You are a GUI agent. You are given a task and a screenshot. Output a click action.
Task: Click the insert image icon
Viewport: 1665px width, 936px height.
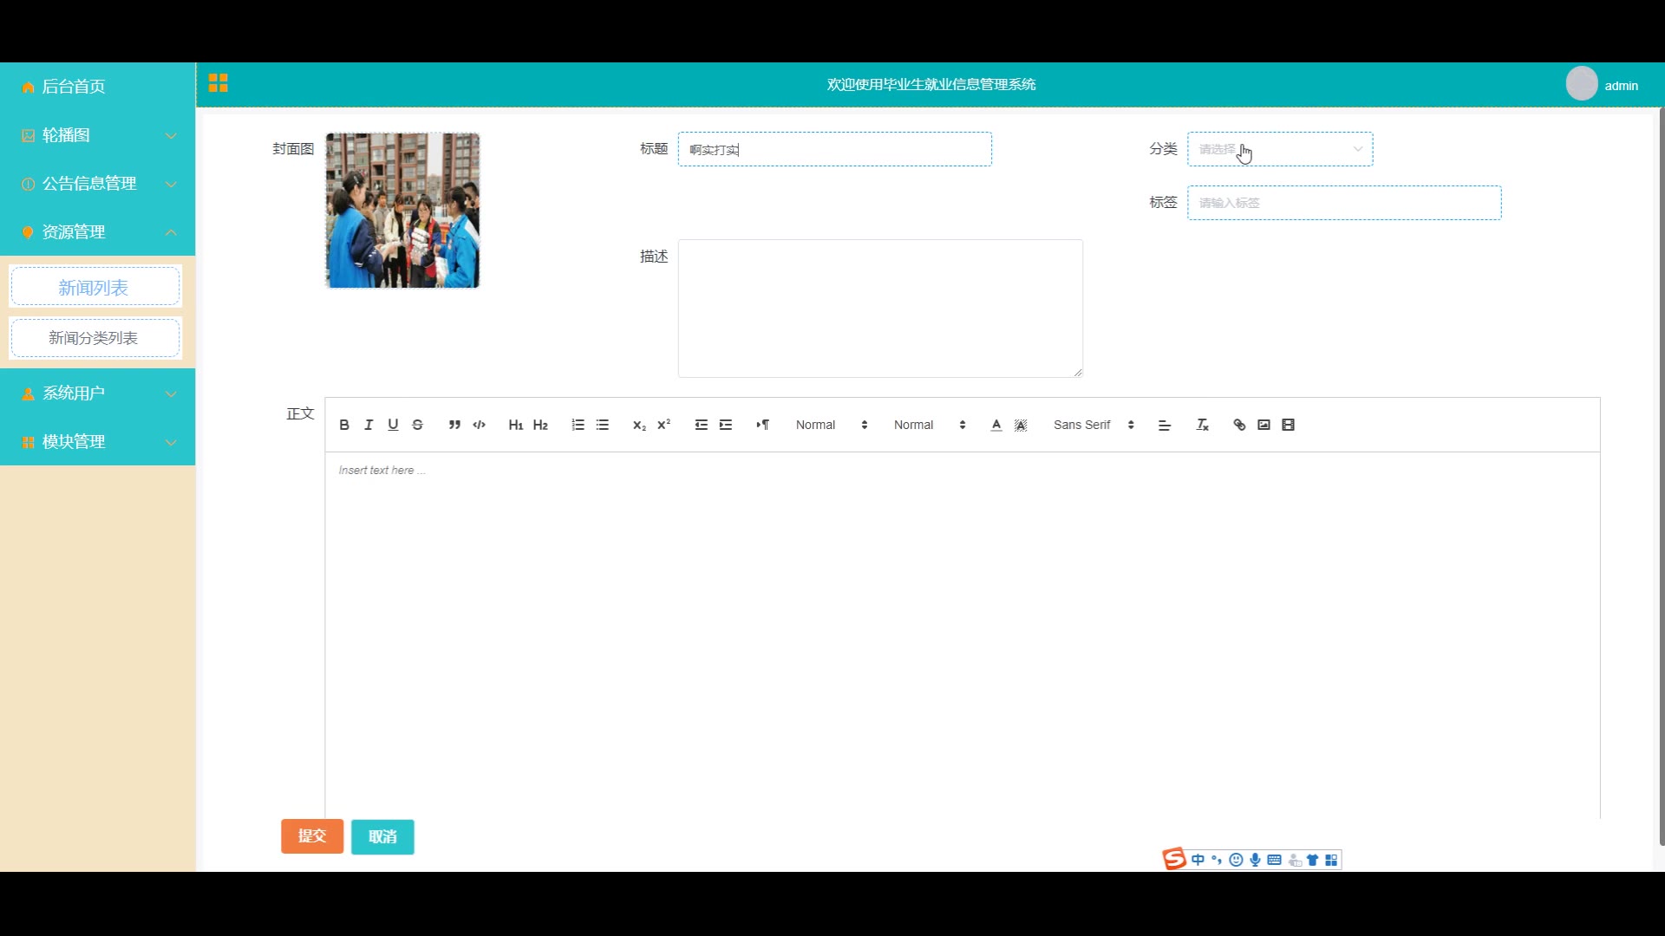[1263, 425]
